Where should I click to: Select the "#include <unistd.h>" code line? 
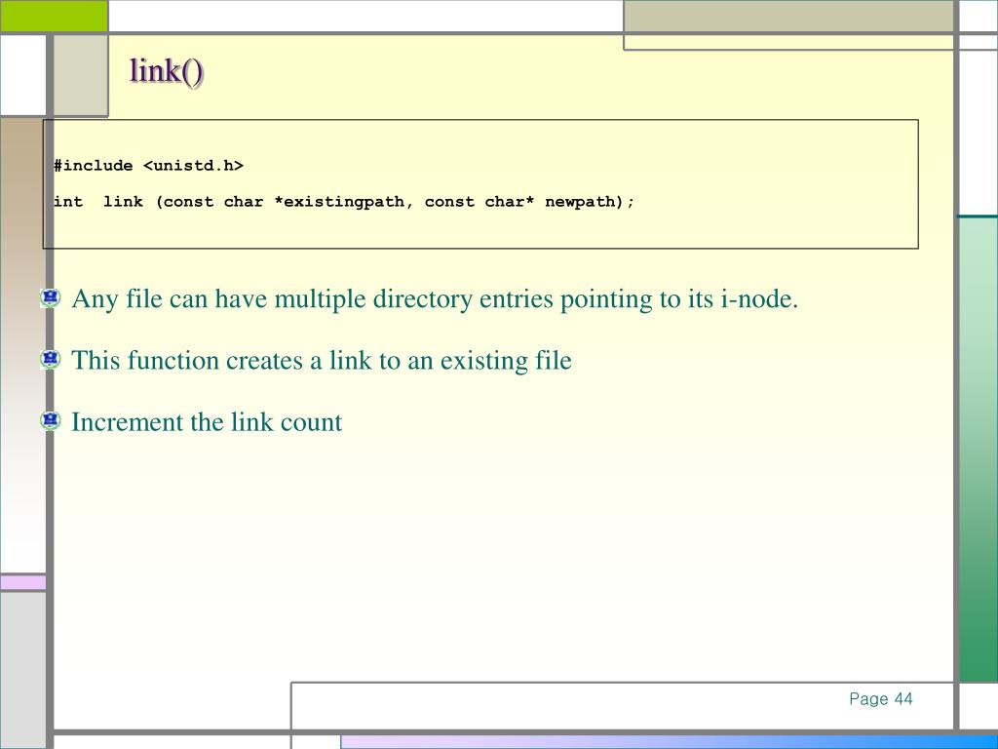[148, 166]
